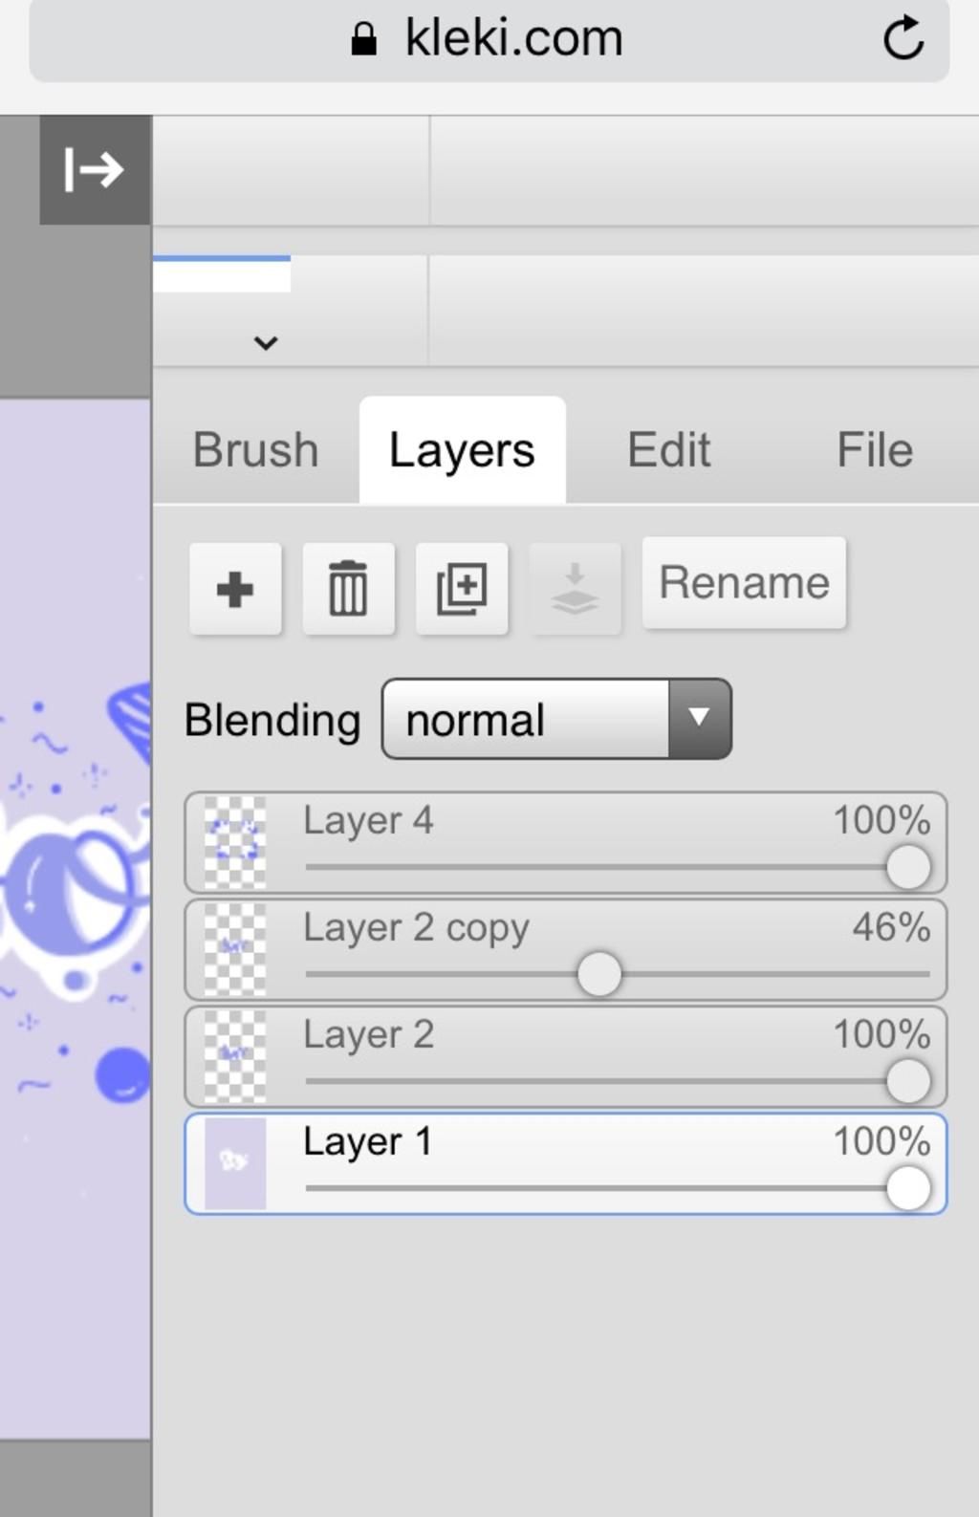
Task: Expand the small chevron under the color bar
Action: click(x=266, y=342)
